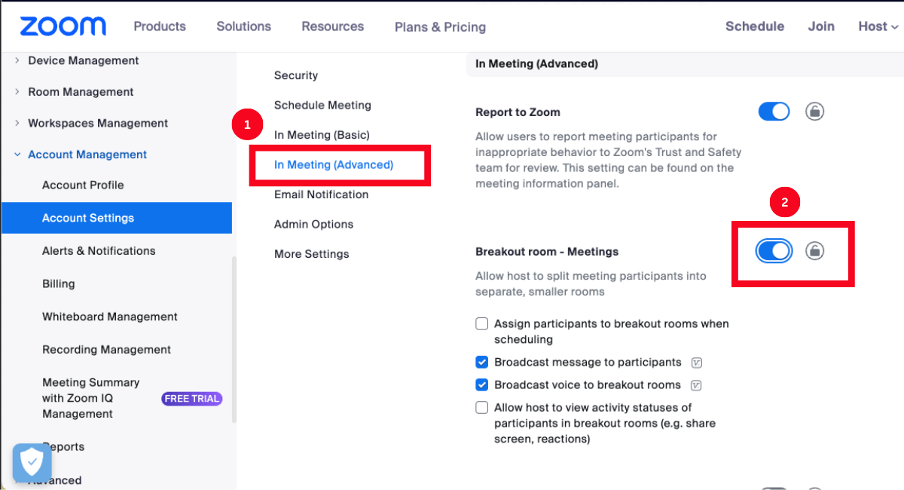Open the Billing page

click(x=59, y=284)
